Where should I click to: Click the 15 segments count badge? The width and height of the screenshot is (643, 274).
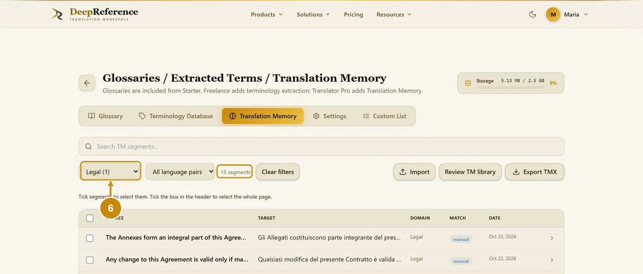[x=235, y=172]
